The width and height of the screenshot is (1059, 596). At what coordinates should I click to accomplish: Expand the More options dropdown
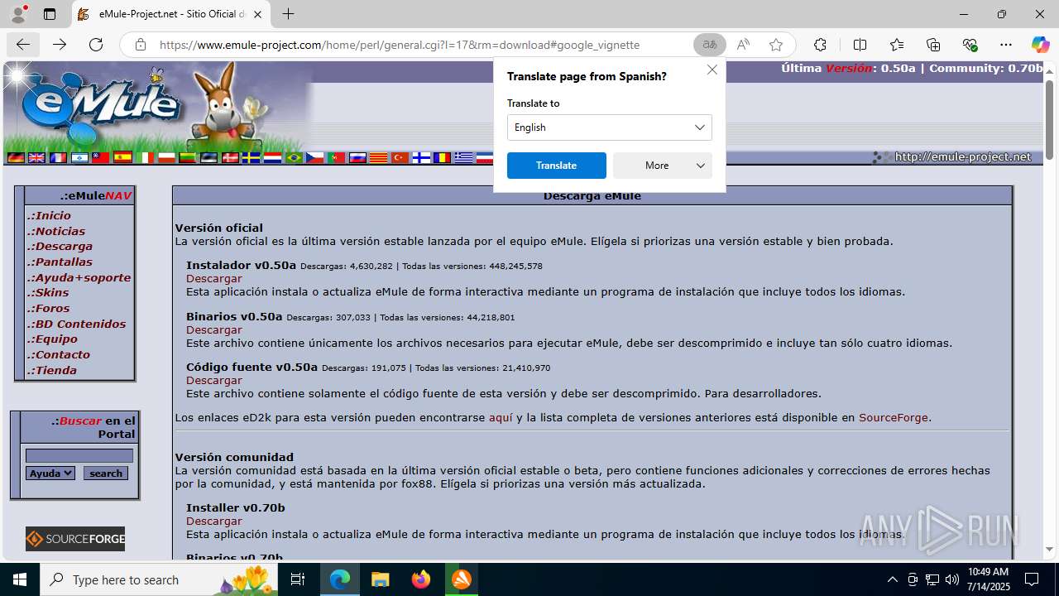point(663,166)
